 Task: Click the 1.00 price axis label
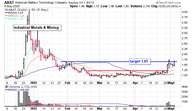pos(185,75)
